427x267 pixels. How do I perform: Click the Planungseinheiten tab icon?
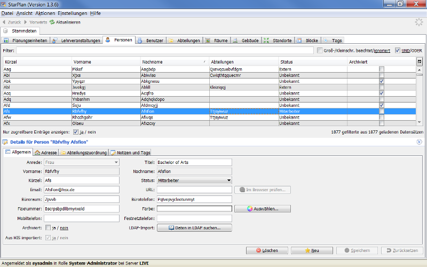click(6, 41)
